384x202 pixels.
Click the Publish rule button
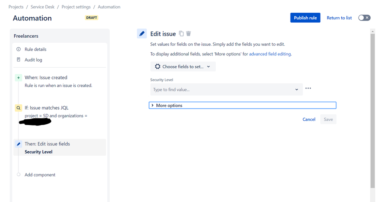305,18
